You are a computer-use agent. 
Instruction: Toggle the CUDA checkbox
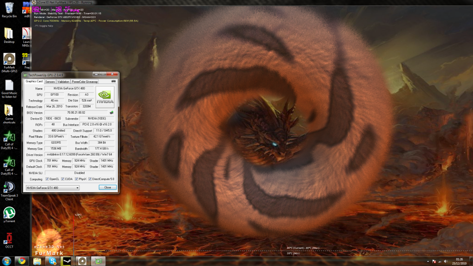pos(63,179)
